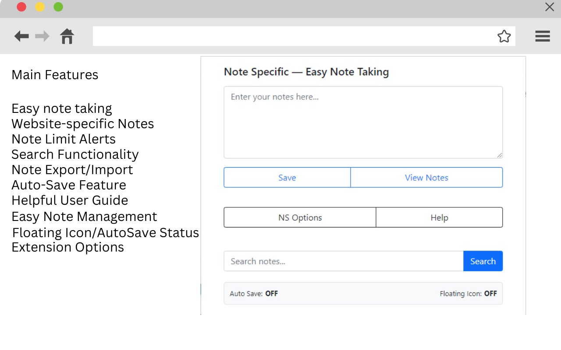This screenshot has width=561, height=350.
Task: Click the browser back arrow
Action: point(21,36)
